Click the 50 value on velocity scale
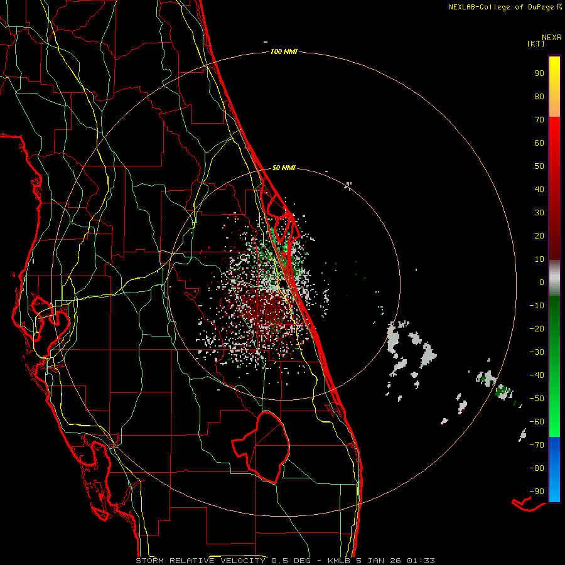 point(539,166)
